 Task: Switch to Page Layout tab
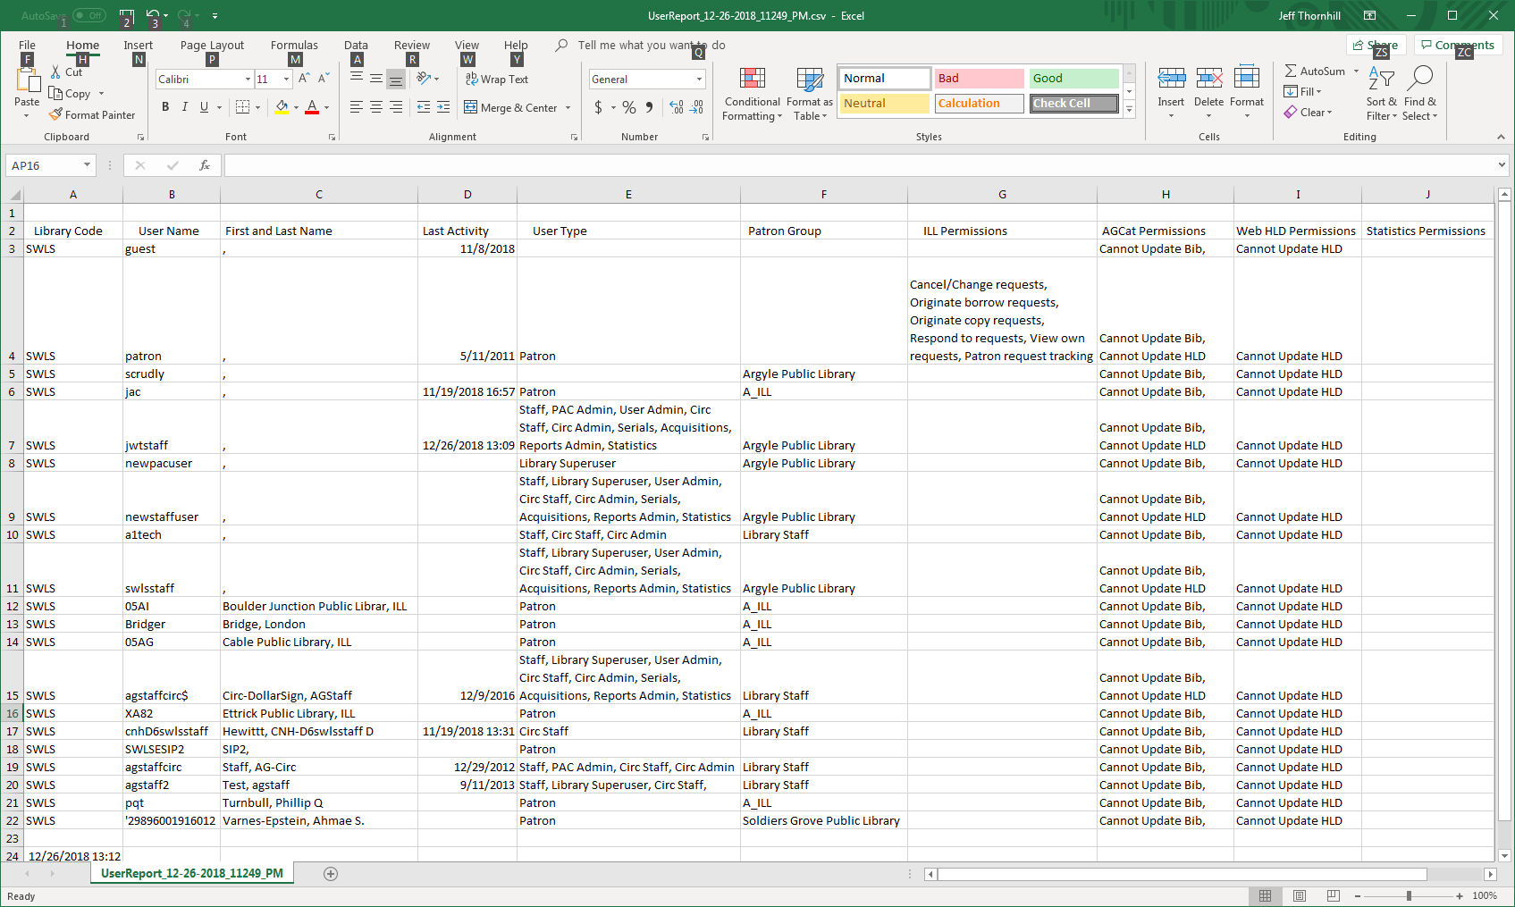[212, 46]
